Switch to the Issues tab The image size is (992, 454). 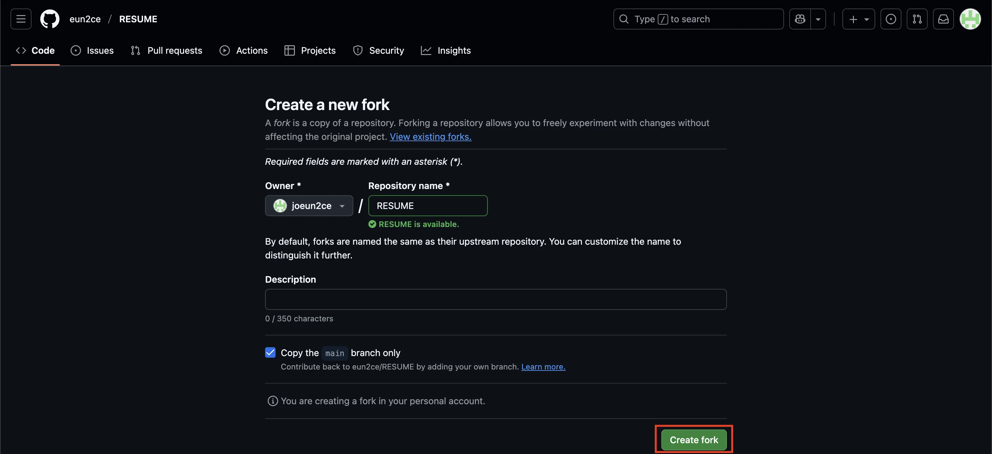92,50
